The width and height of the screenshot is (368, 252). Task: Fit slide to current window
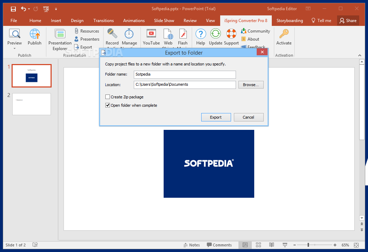(356, 245)
